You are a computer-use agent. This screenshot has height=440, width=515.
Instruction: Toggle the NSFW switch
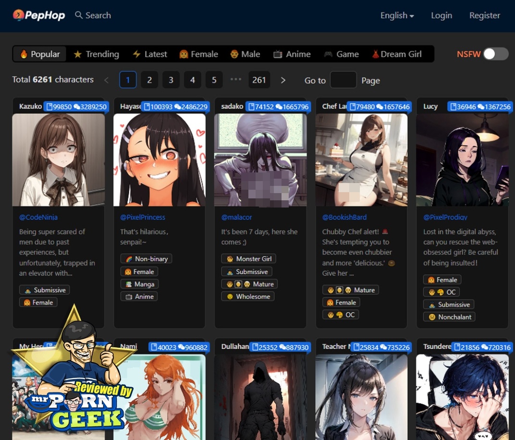pos(495,54)
